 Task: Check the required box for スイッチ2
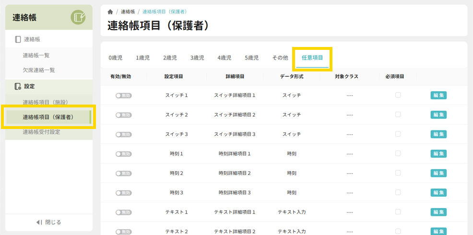398,115
